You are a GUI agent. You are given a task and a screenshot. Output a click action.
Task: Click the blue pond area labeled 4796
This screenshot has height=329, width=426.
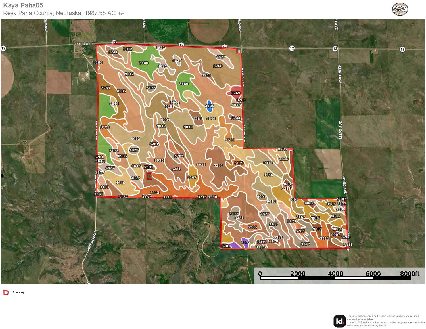210,106
